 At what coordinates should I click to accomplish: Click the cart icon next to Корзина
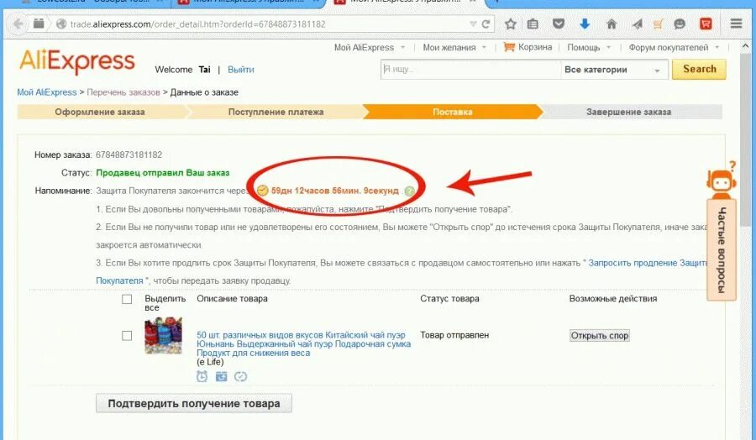click(x=509, y=47)
